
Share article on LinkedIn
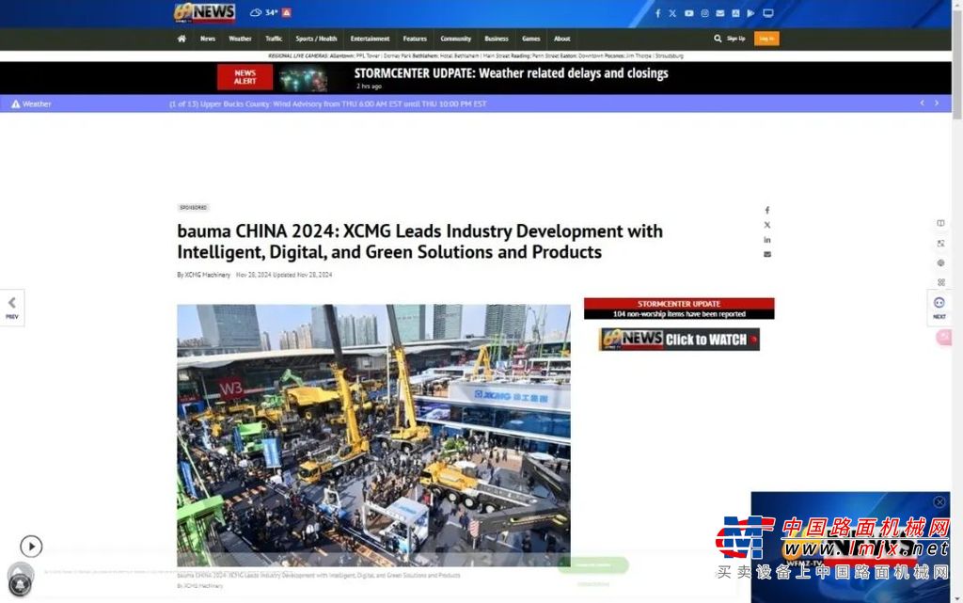(x=767, y=240)
